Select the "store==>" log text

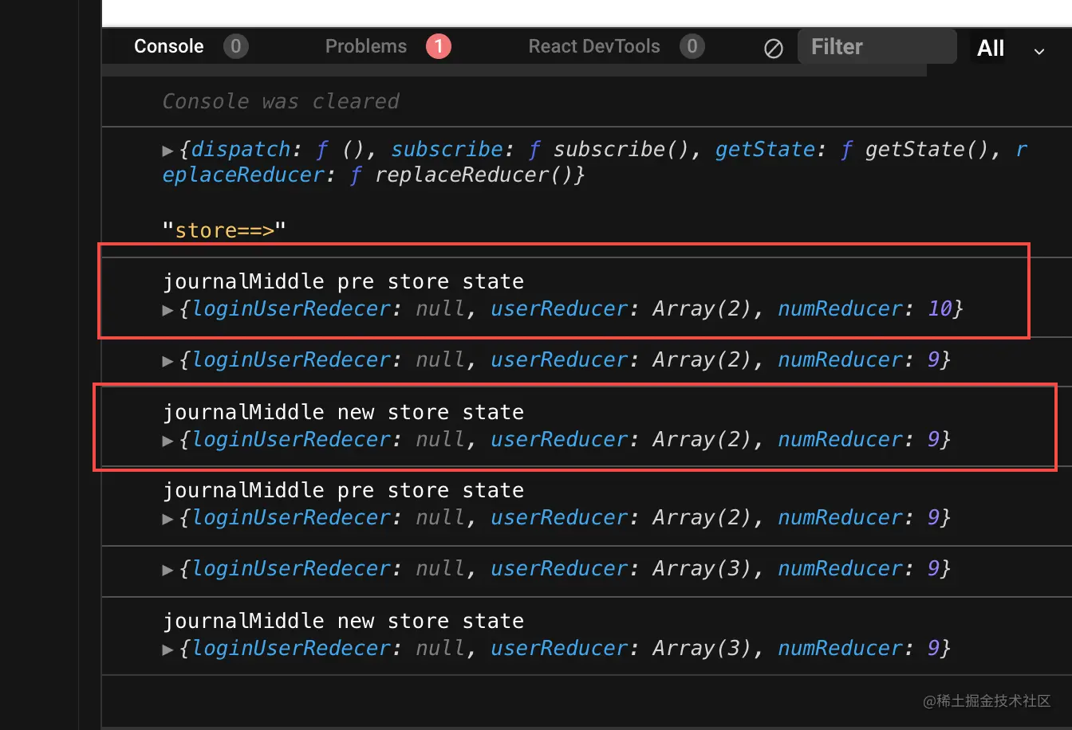pyautogui.click(x=224, y=230)
